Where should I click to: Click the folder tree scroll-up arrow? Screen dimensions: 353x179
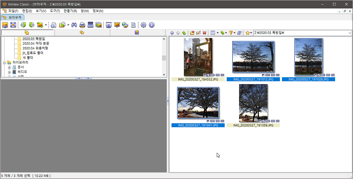click(164, 39)
